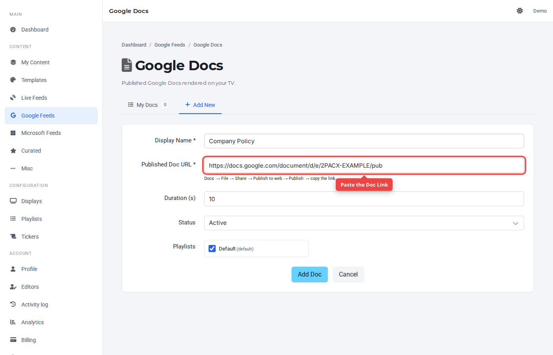Click the Duration (s) input field
Screen dimensions: 553x355
tap(364, 199)
